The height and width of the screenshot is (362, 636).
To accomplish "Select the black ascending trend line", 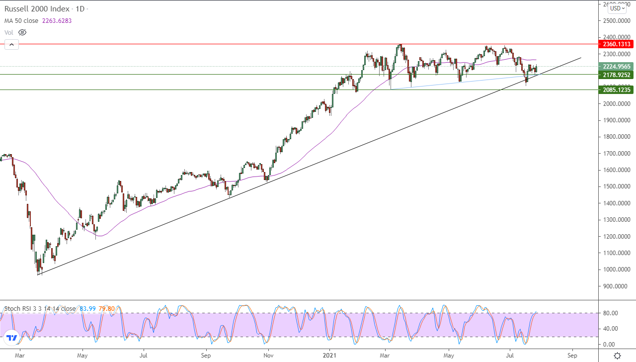I will click(308, 167).
